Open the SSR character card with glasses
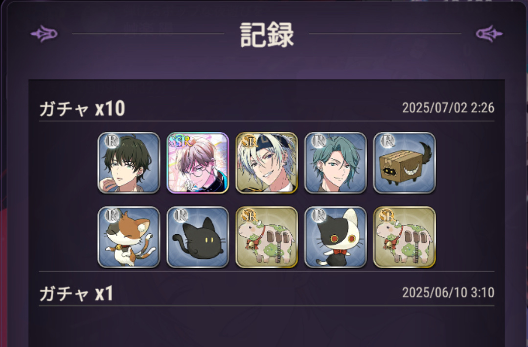 (x=198, y=163)
